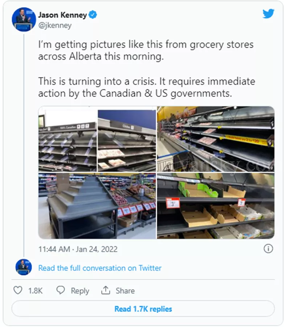Open the top-left empty meat shelves photo
This screenshot has width=284, height=327.
pyautogui.click(x=97, y=139)
